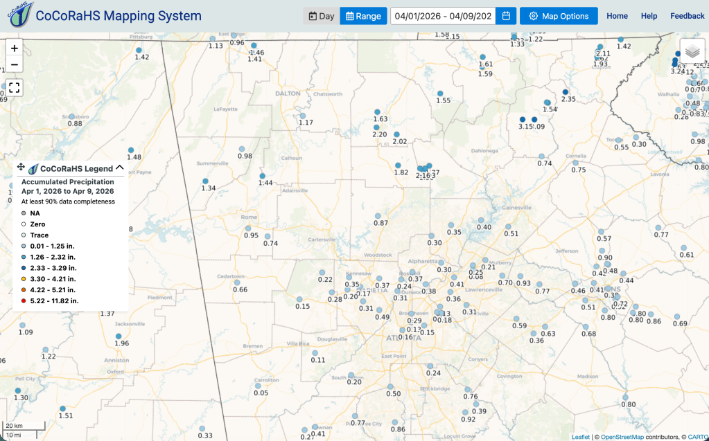The image size is (709, 441).
Task: Click the red 5.22 - 11.82 in. legend swatch
Action: coord(24,301)
